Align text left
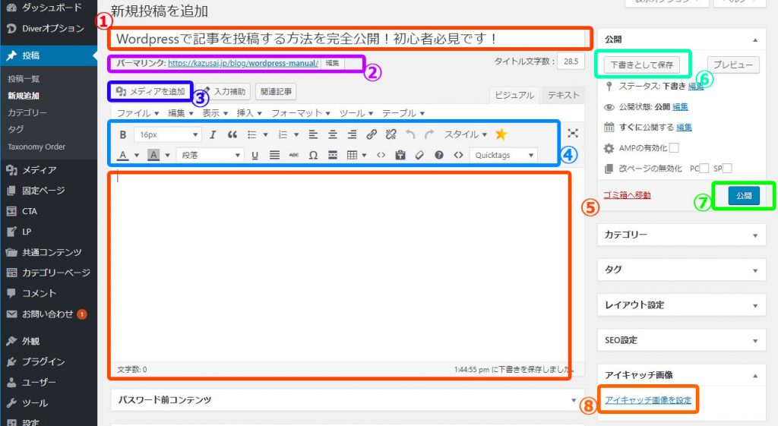 pyautogui.click(x=313, y=134)
